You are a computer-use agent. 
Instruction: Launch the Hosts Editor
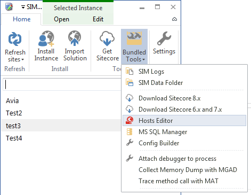(x=184, y=121)
